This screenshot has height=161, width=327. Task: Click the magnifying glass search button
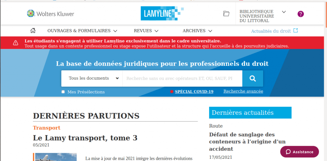point(253,78)
